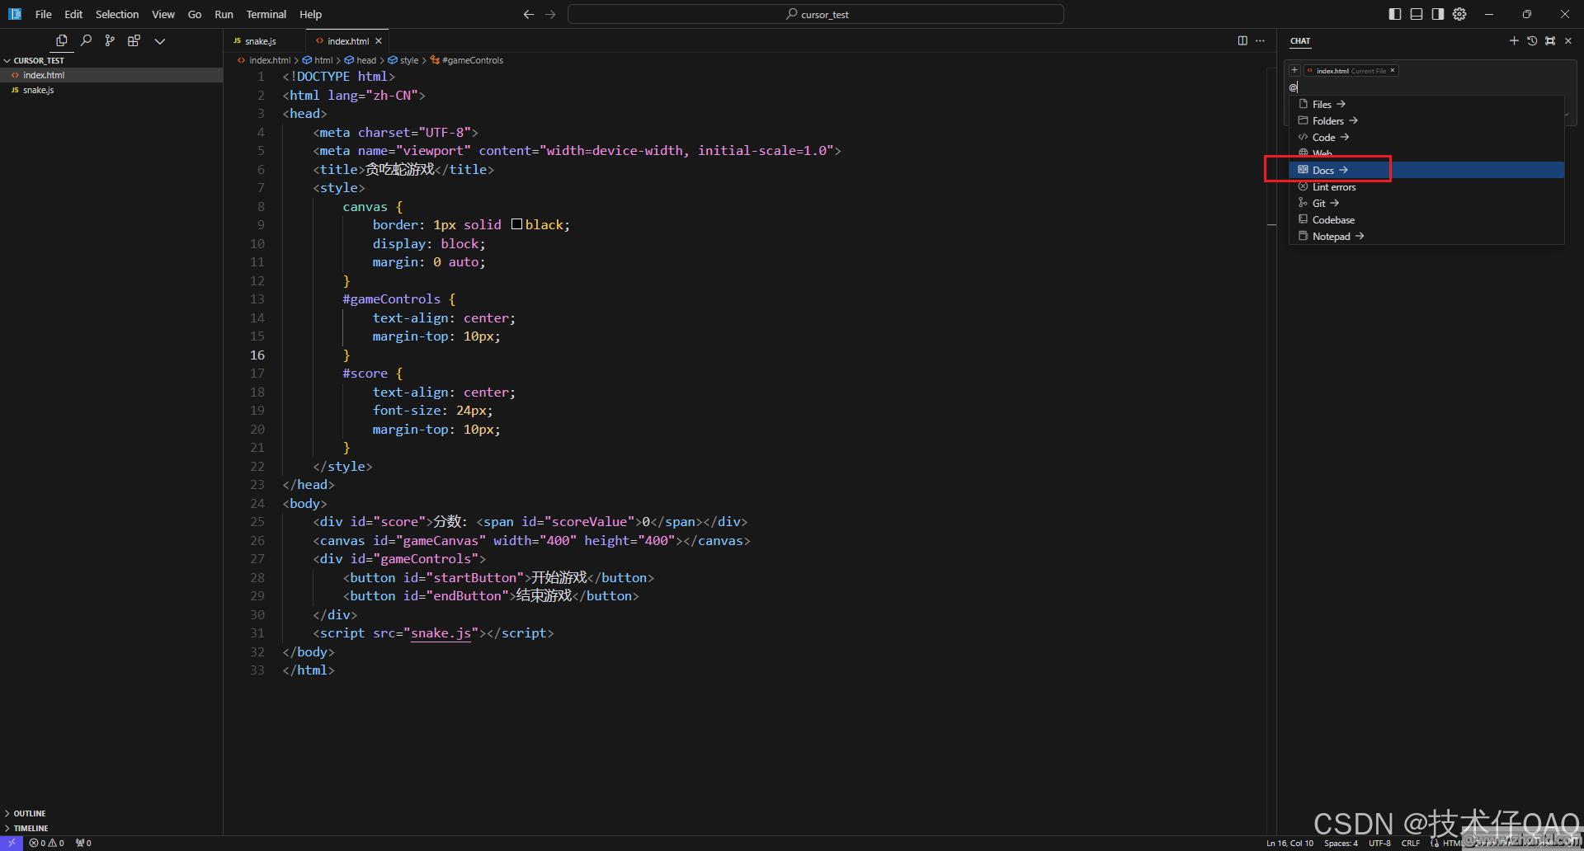
Task: Open settings gear in title bar
Action: pyautogui.click(x=1459, y=14)
